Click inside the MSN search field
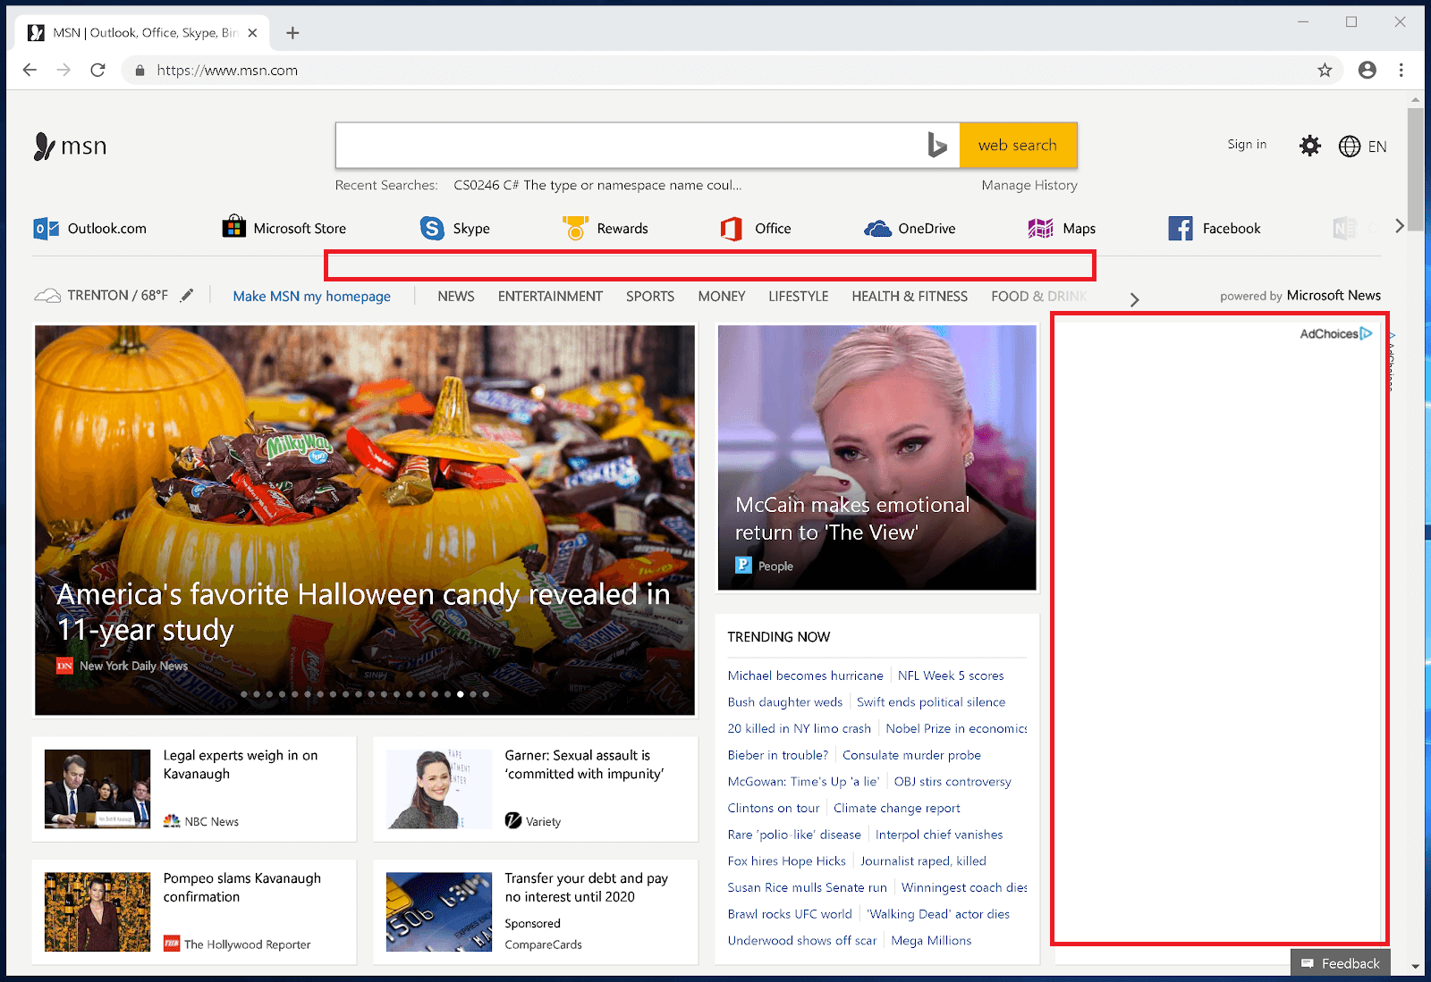The width and height of the screenshot is (1431, 982). [626, 145]
